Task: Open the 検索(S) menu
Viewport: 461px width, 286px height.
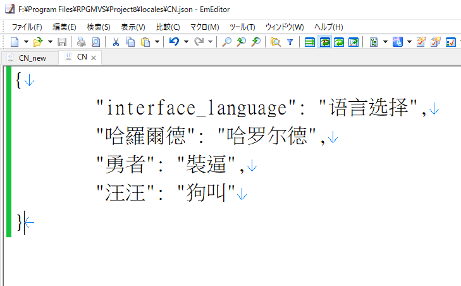Action: [x=99, y=27]
